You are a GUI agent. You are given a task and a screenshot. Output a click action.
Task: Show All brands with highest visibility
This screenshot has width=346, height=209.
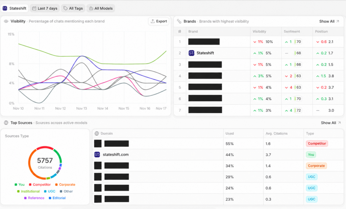coord(329,21)
